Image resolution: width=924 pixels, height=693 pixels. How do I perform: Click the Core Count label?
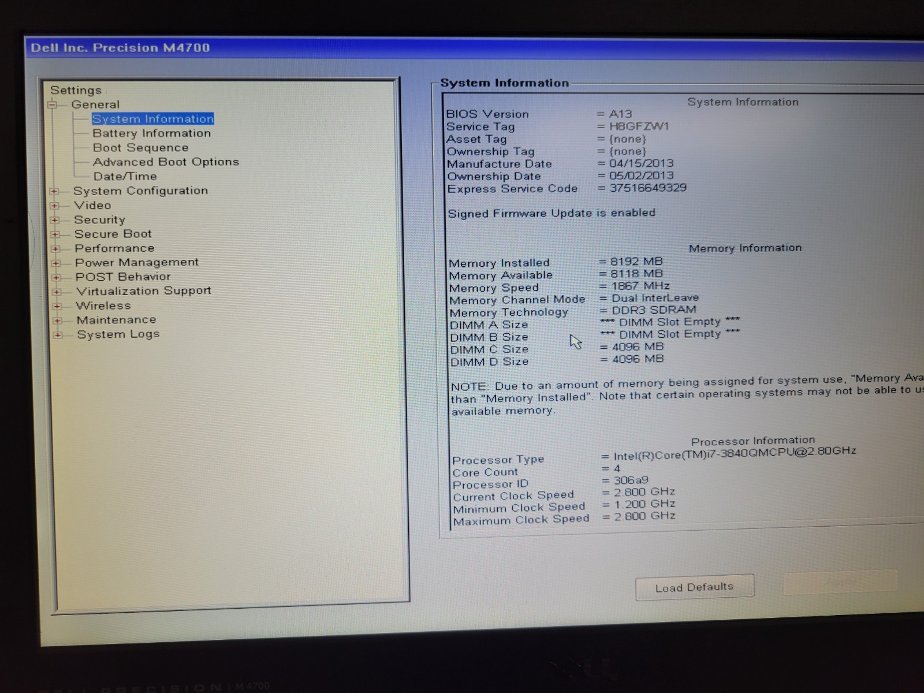click(485, 472)
